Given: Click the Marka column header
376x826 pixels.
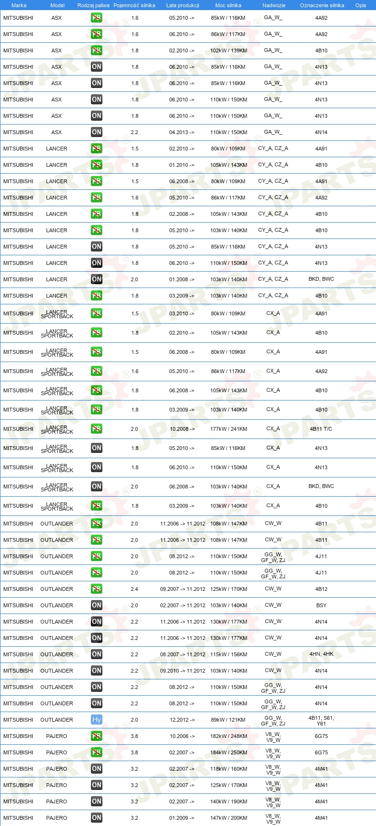Looking at the screenshot, I should 19,5.
